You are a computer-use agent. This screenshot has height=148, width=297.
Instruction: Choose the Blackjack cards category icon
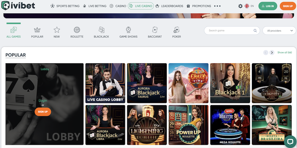click(101, 30)
